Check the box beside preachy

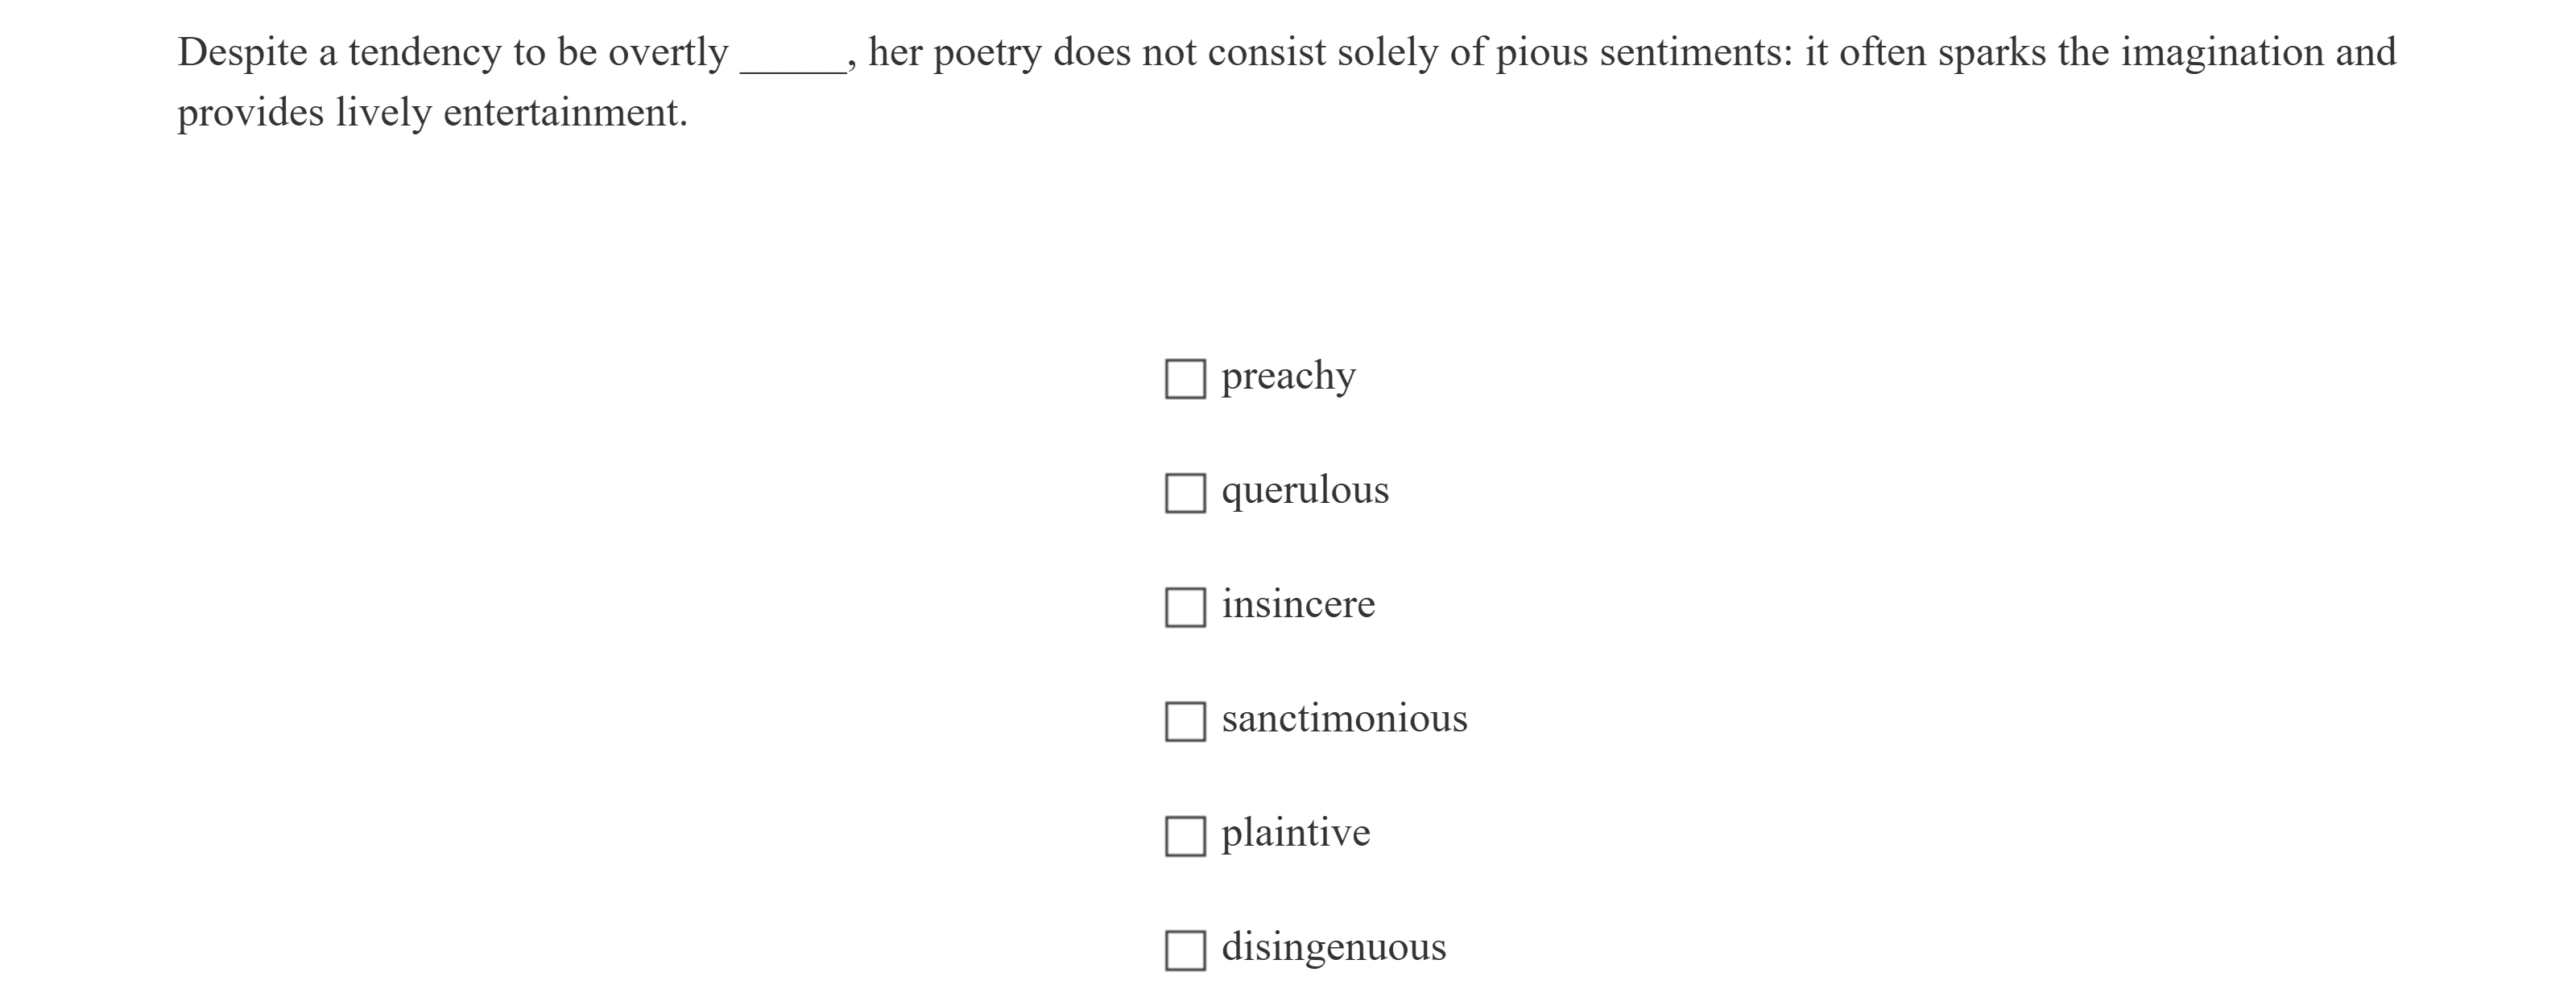tap(1185, 379)
